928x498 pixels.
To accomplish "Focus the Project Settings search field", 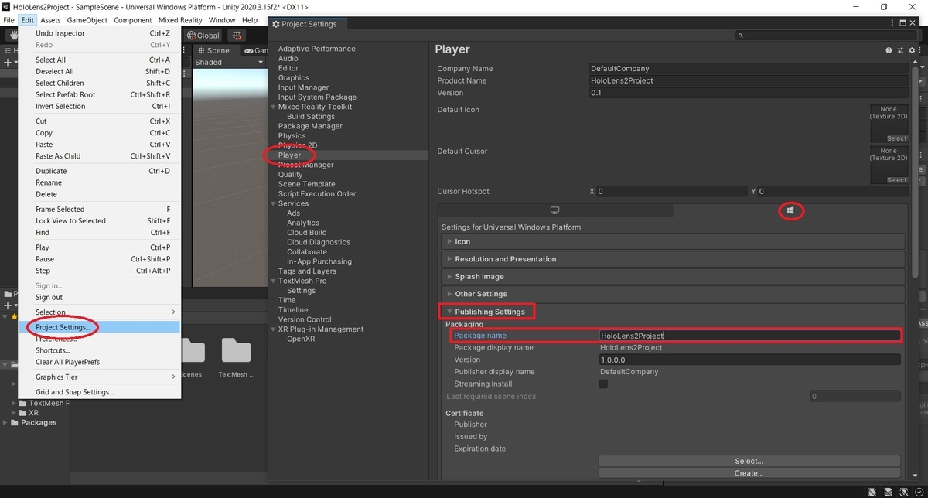I will coord(827,36).
